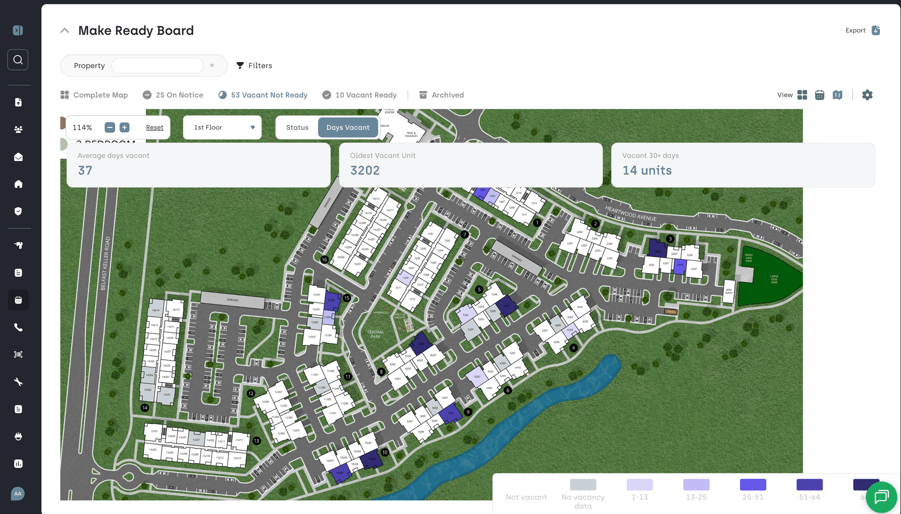901x514 pixels.
Task: Click the 25-51 days legend swatch
Action: [753, 484]
